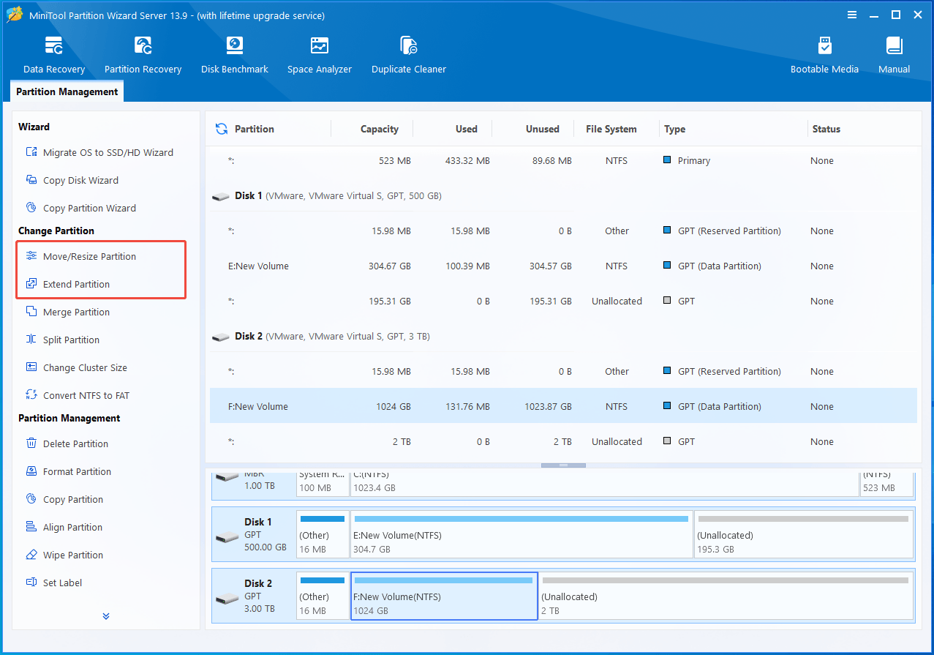This screenshot has height=655, width=934.
Task: Sort by the Used column header
Action: [467, 129]
